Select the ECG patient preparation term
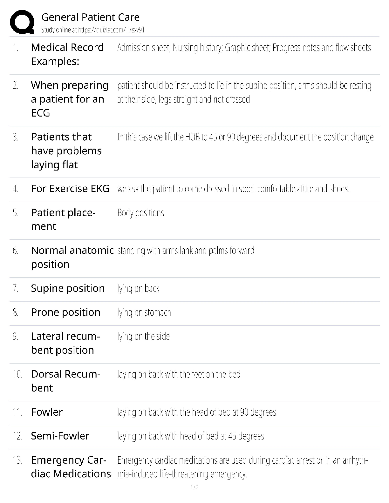The image size is (389, 503). (x=70, y=99)
